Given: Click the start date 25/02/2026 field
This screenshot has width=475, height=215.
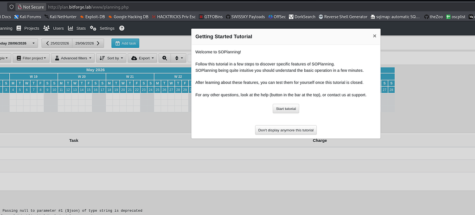Looking at the screenshot, I should coord(60,43).
